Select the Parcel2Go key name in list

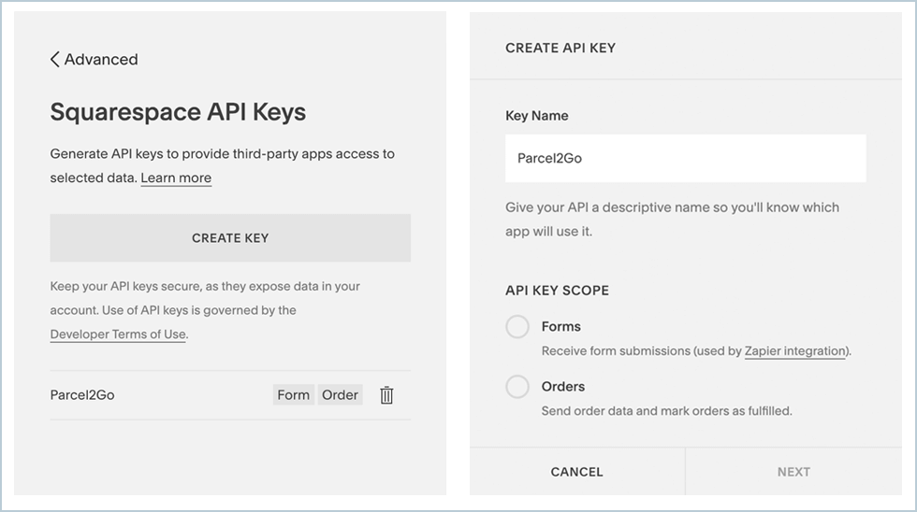pos(82,395)
